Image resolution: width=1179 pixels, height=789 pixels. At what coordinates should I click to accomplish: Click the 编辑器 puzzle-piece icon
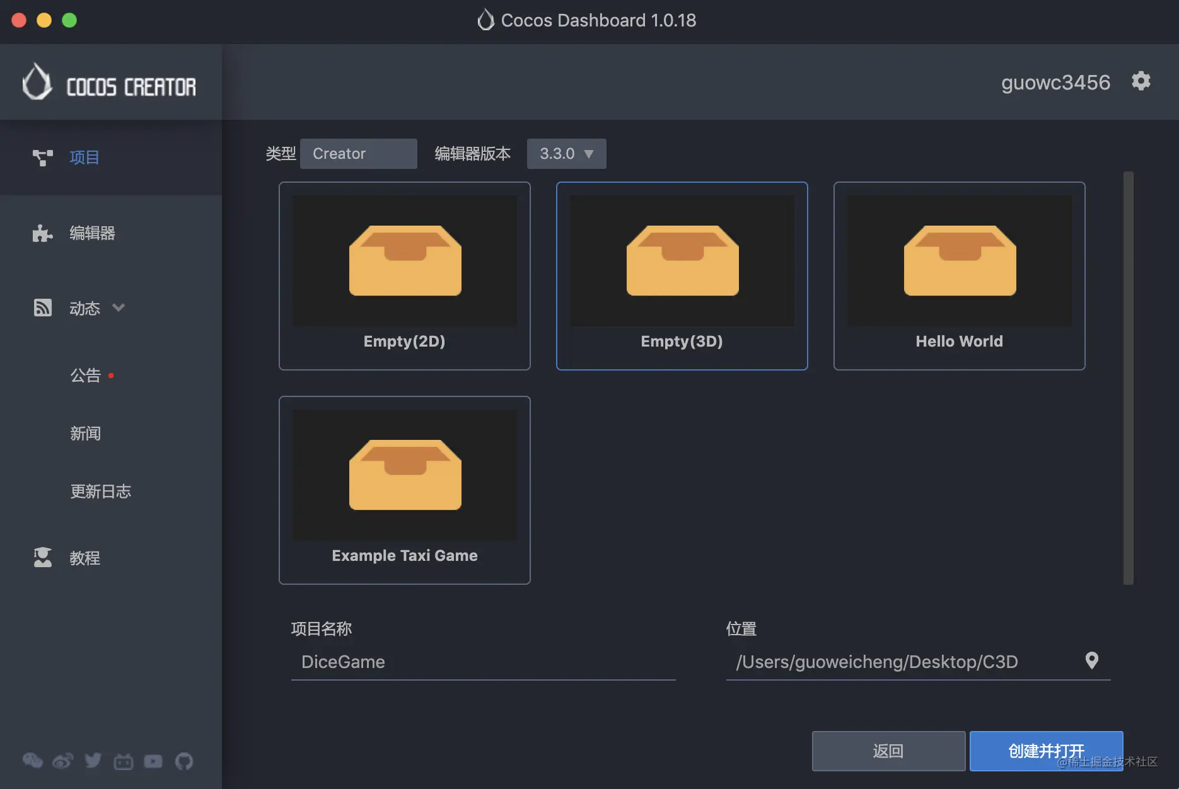pos(42,233)
